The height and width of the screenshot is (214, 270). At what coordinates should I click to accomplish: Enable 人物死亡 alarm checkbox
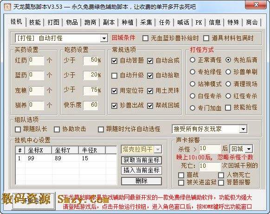point(221,175)
